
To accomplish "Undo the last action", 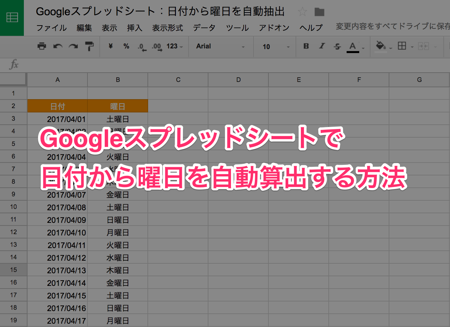I will click(58, 46).
